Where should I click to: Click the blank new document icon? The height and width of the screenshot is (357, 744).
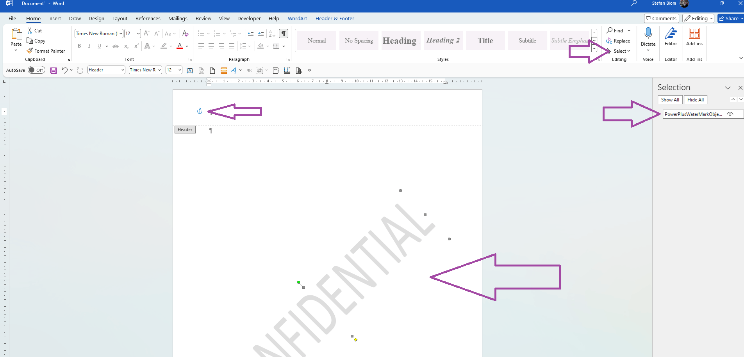[x=212, y=70]
